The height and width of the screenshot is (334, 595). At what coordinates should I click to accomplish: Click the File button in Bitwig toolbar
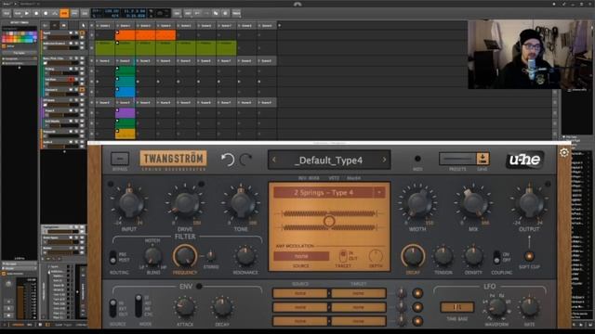(7, 13)
